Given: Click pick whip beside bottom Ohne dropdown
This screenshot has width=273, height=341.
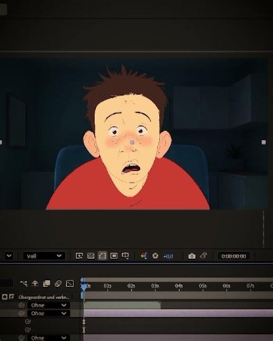Looking at the screenshot, I should (x=22, y=338).
